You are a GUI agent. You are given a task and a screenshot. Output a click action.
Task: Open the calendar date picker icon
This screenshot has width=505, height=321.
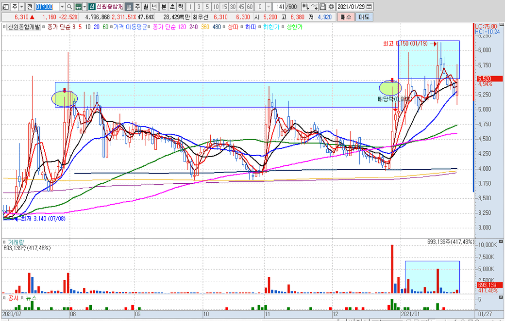(x=370, y=7)
